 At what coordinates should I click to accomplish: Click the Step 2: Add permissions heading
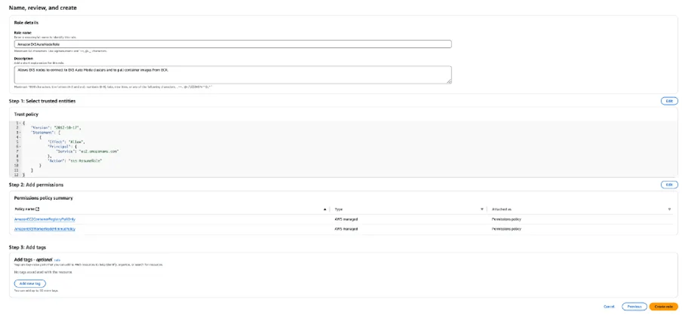click(x=36, y=185)
